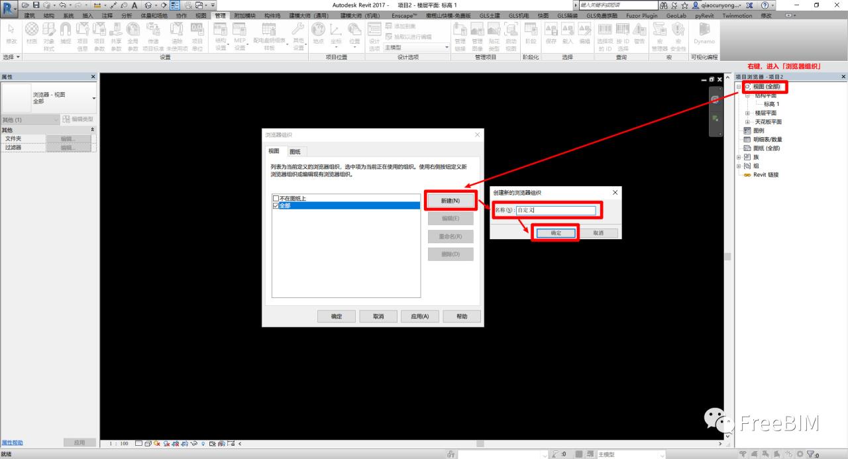
Task: Open 属性帮助 link in properties panel
Action: coord(13,442)
